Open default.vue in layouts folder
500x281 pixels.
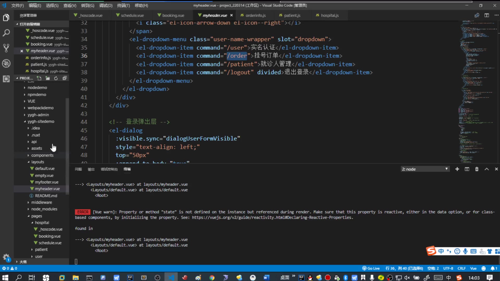click(45, 169)
